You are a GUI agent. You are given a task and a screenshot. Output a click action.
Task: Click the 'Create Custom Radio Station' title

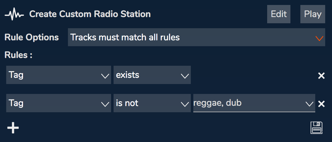click(x=90, y=14)
